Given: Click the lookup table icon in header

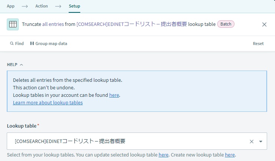Looking at the screenshot, I should click(13, 24).
